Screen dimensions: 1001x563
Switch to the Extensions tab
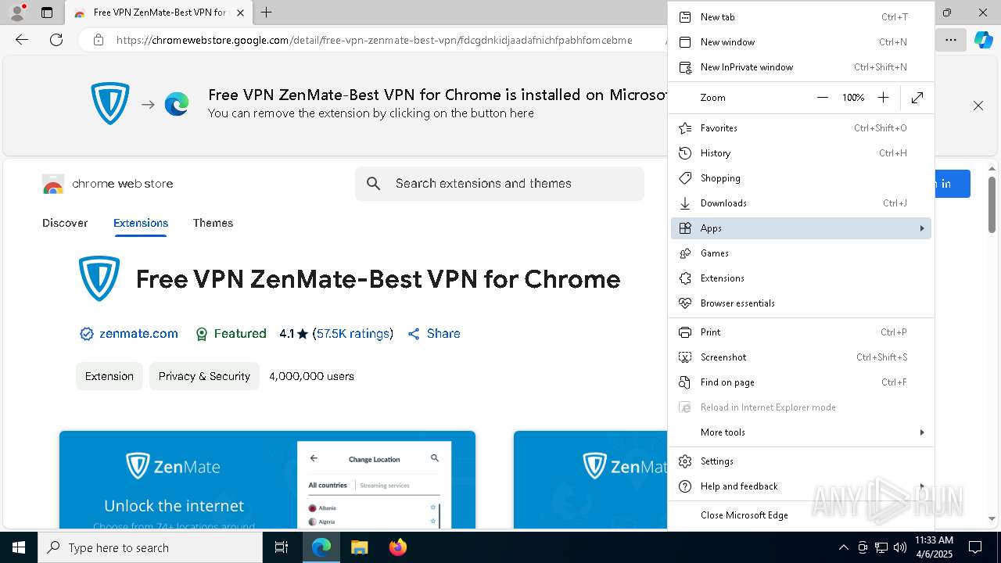click(x=141, y=223)
